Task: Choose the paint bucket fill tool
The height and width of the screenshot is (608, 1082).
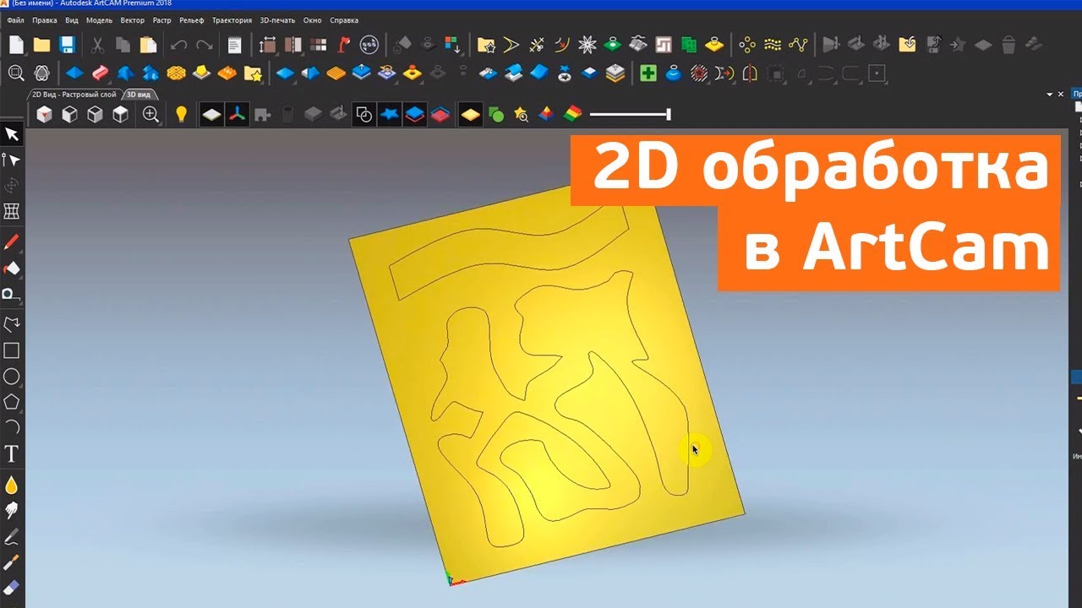Action: tap(12, 269)
